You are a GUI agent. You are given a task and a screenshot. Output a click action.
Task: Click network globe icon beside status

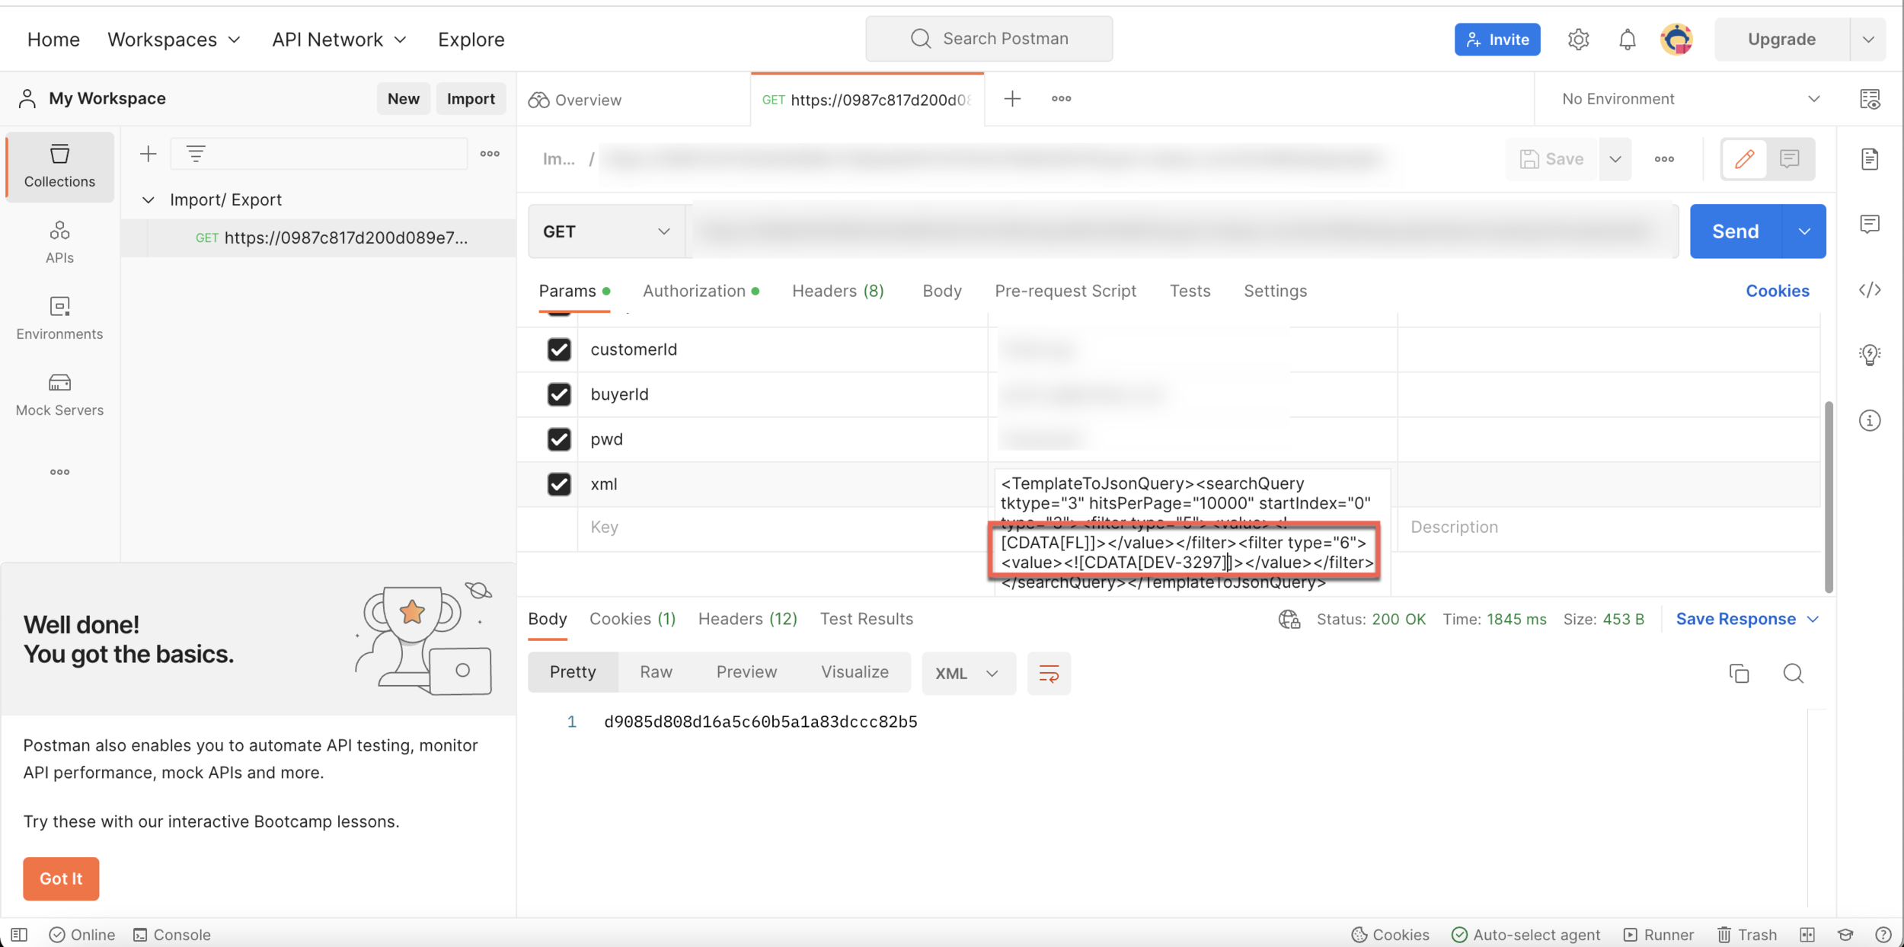[x=1289, y=619]
